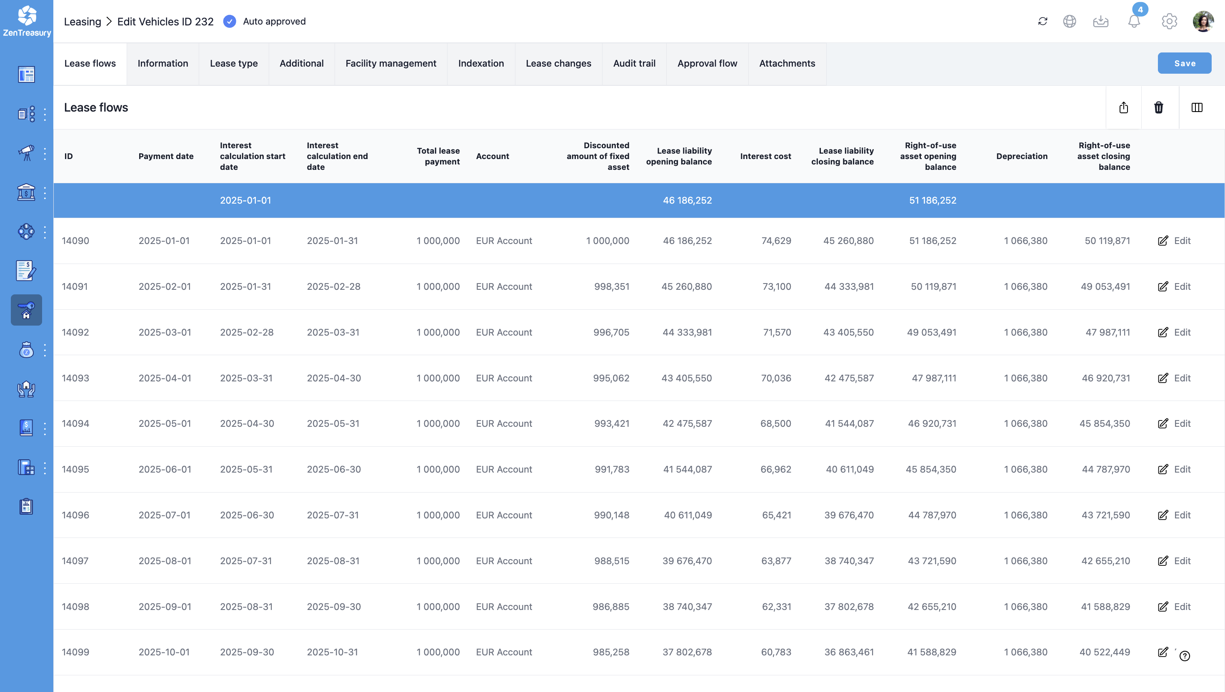Click the help question mark icon
This screenshot has height=692, width=1225.
(1185, 656)
